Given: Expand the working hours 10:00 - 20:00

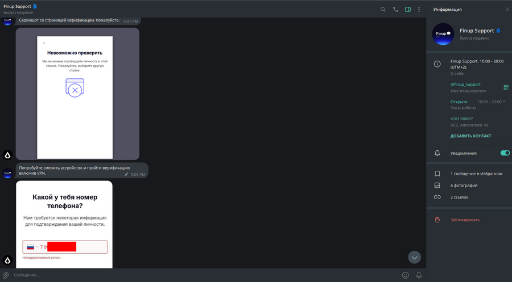Looking at the screenshot, I should [492, 102].
